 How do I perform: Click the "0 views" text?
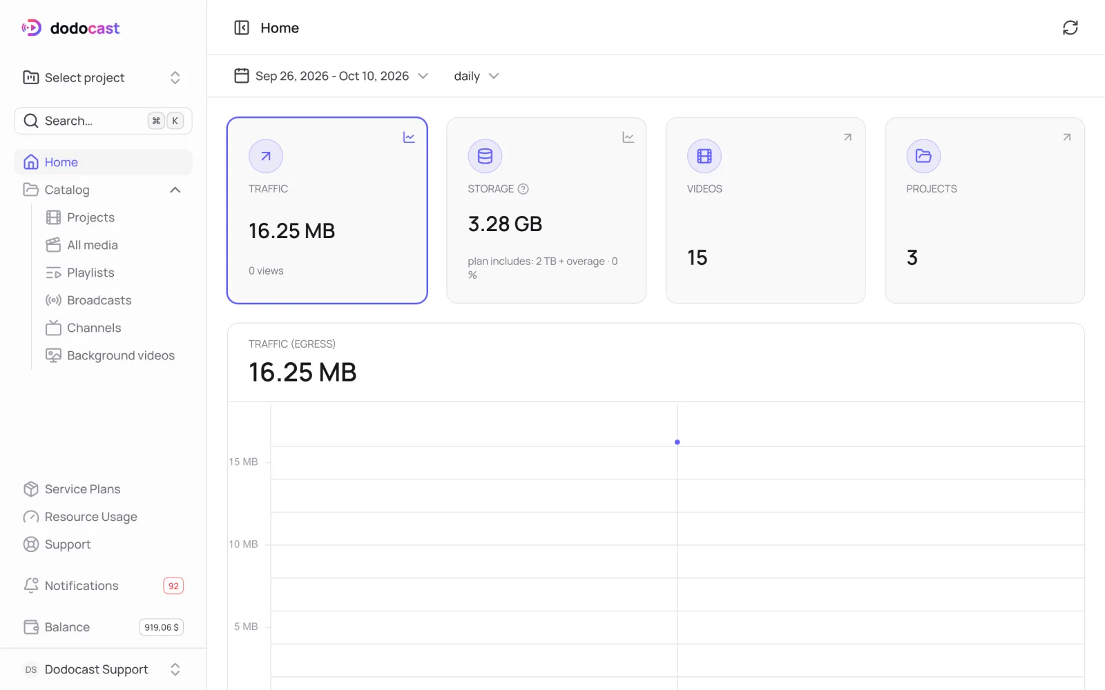coord(266,270)
